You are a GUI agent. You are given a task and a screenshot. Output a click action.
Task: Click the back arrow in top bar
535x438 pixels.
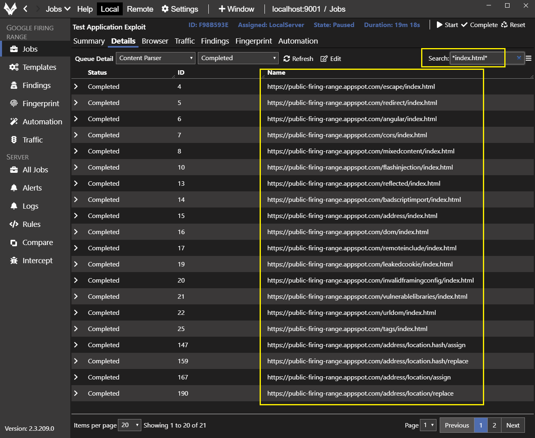click(25, 9)
